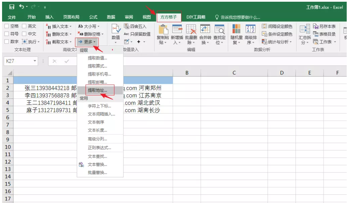347x203 pixels.
Task: Open the DIY工具箱 tab
Action: (195, 17)
